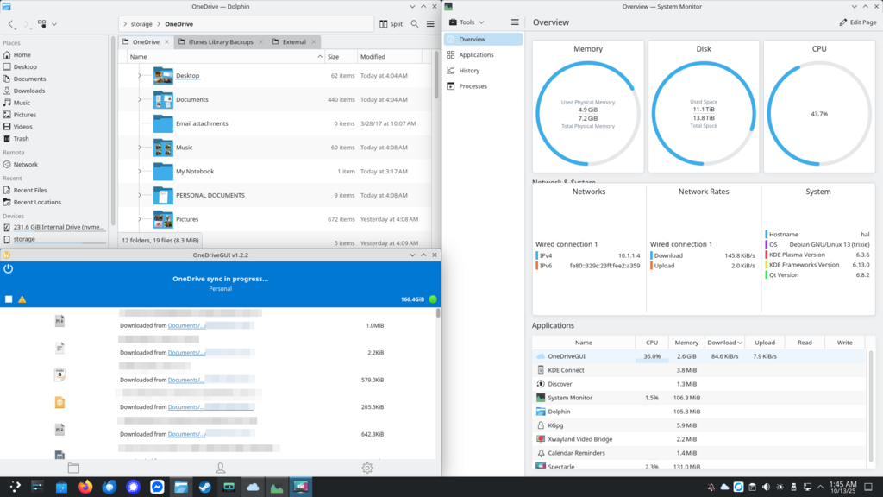Viewport: 883px width, 497px height.
Task: Expand the Pictures folder row
Action: click(x=140, y=219)
